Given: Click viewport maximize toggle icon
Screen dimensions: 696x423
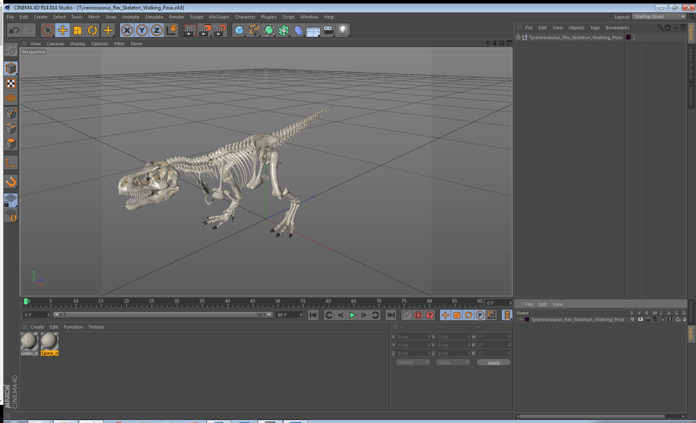Looking at the screenshot, I should click(x=509, y=43).
